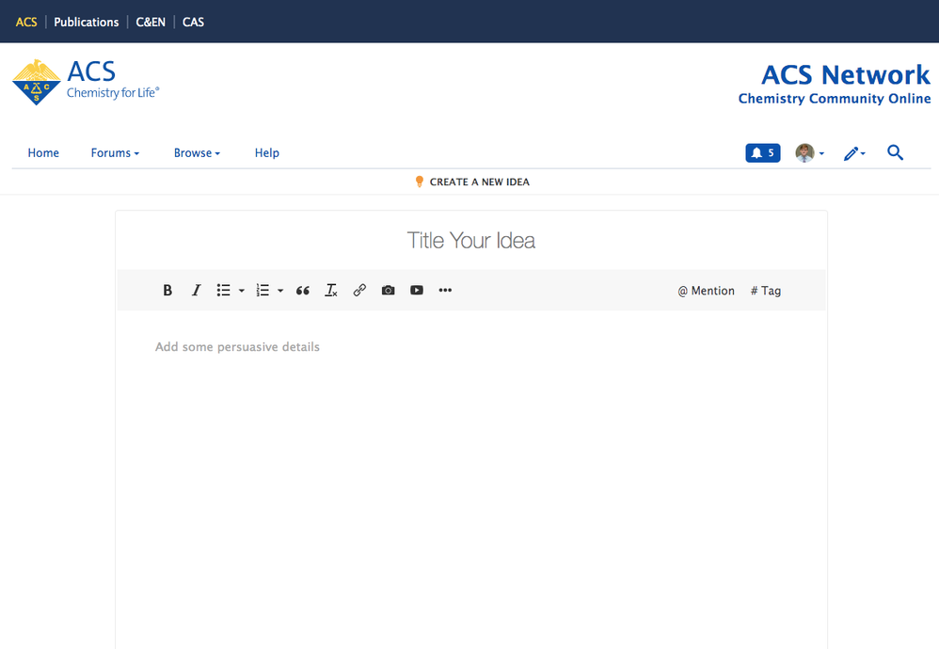The width and height of the screenshot is (939, 649).
Task: Expand more toolbar options (three dots)
Action: pos(445,291)
